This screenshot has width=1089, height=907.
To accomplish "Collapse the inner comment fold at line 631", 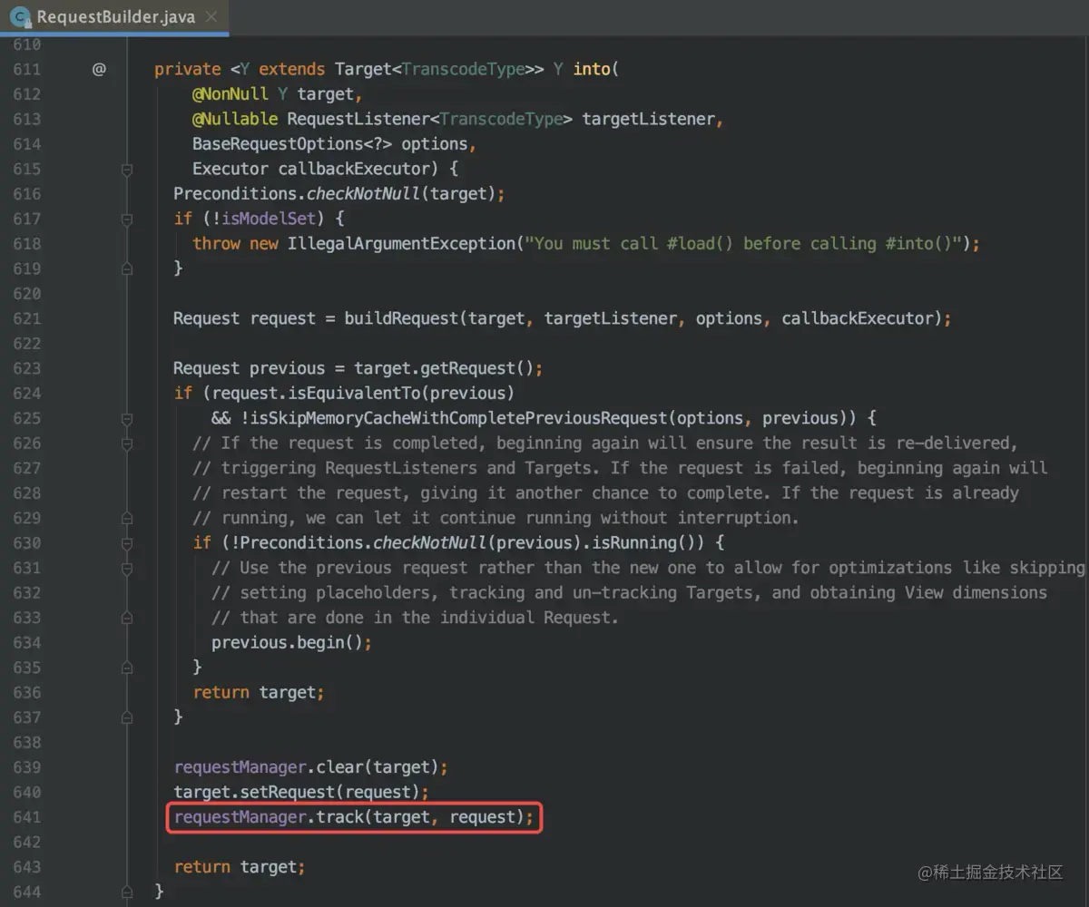I will [127, 568].
